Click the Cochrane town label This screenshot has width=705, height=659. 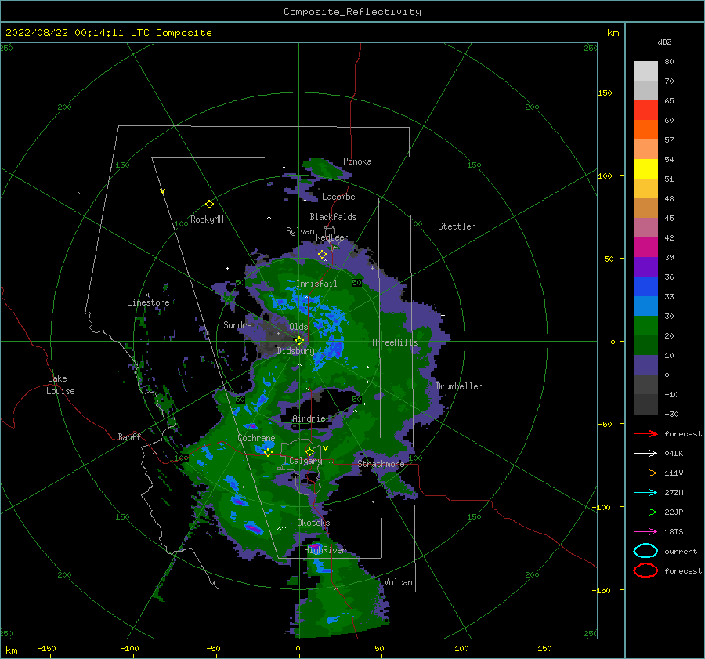click(x=256, y=438)
